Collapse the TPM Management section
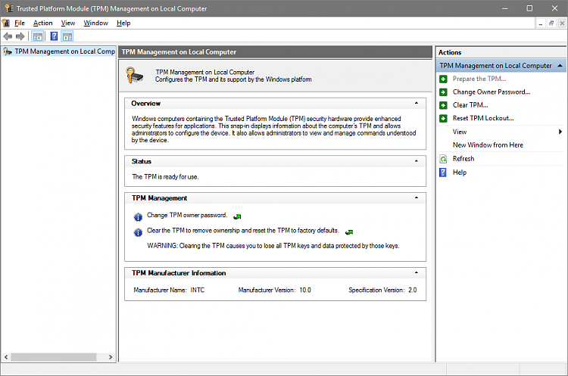 coord(416,198)
